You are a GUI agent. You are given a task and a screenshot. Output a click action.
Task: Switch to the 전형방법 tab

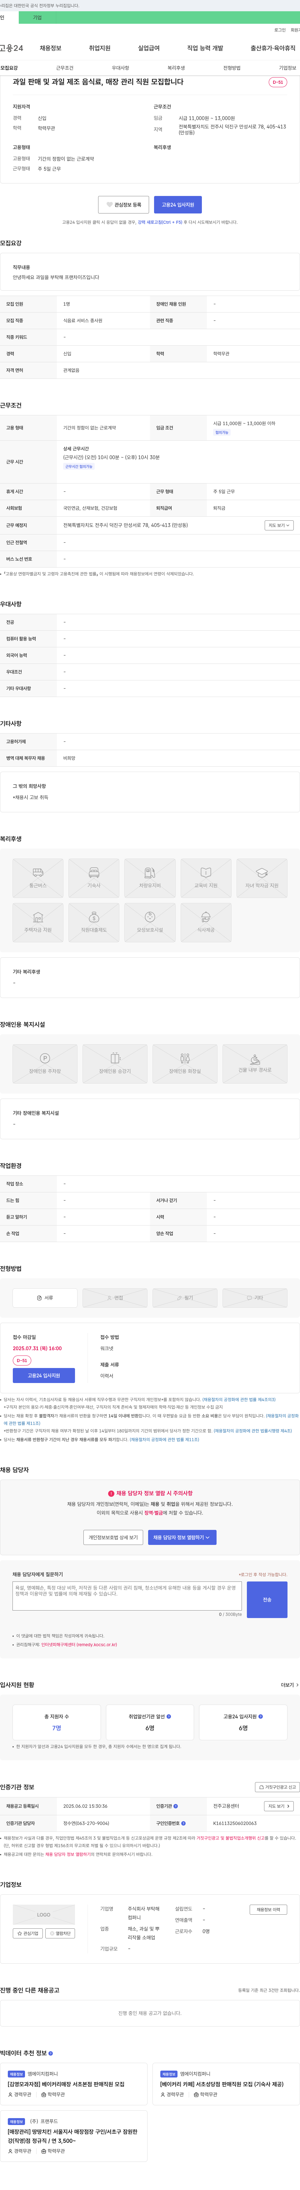click(232, 68)
